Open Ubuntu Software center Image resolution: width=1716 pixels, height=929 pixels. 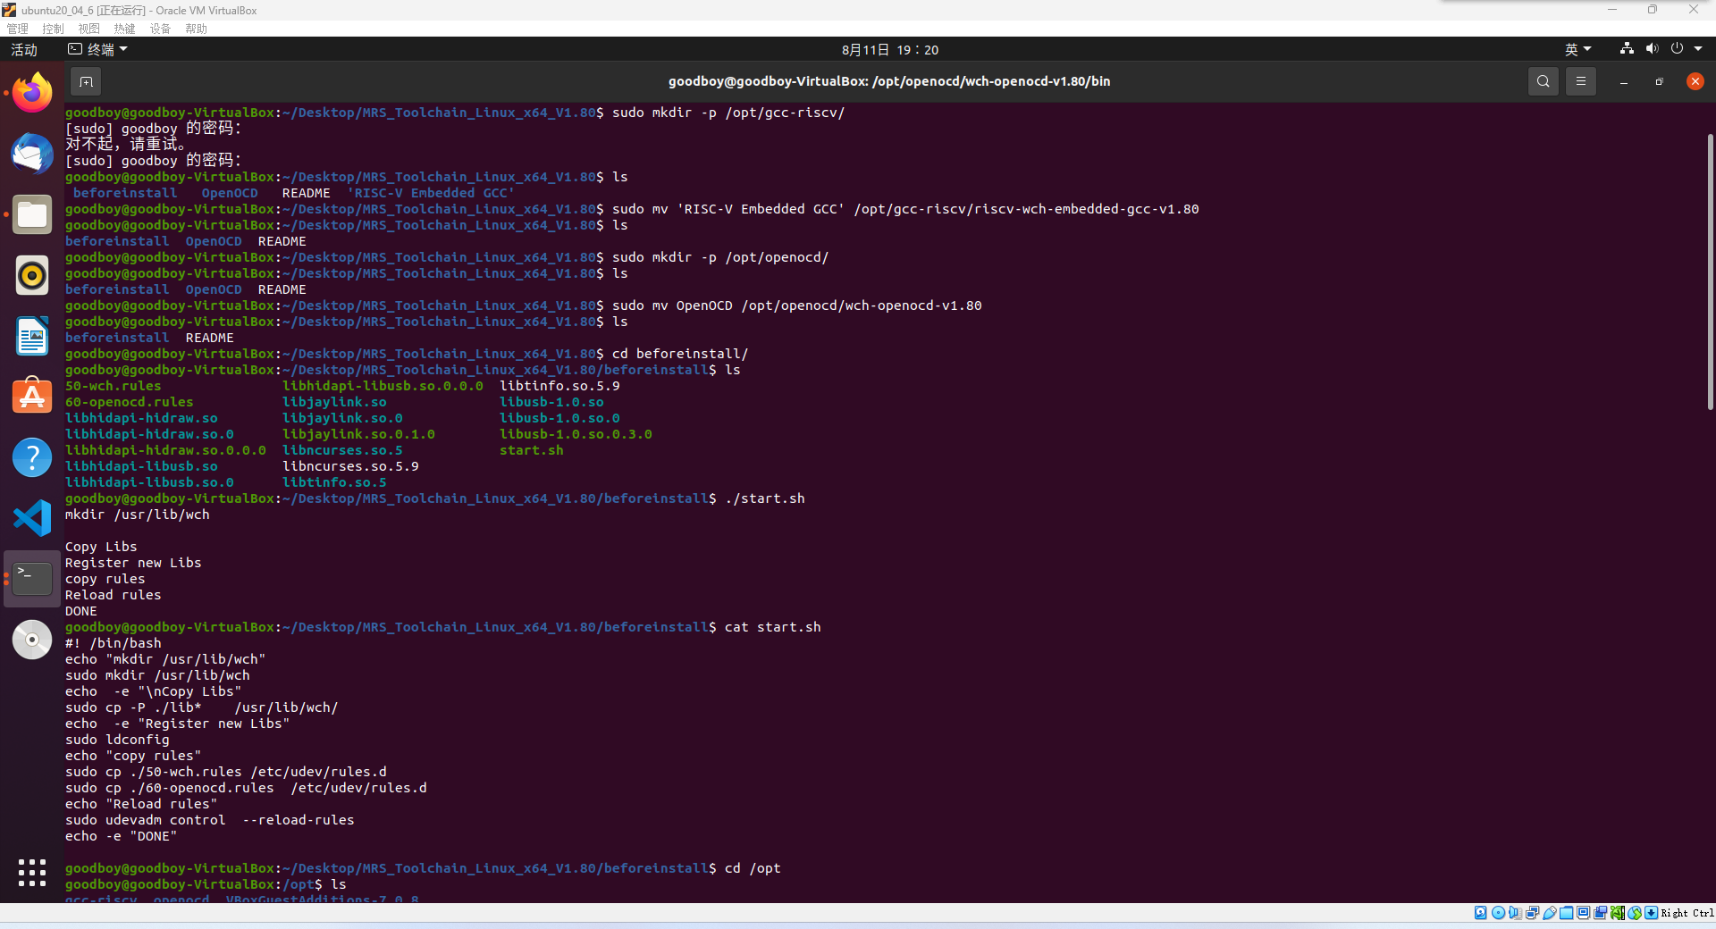point(32,397)
